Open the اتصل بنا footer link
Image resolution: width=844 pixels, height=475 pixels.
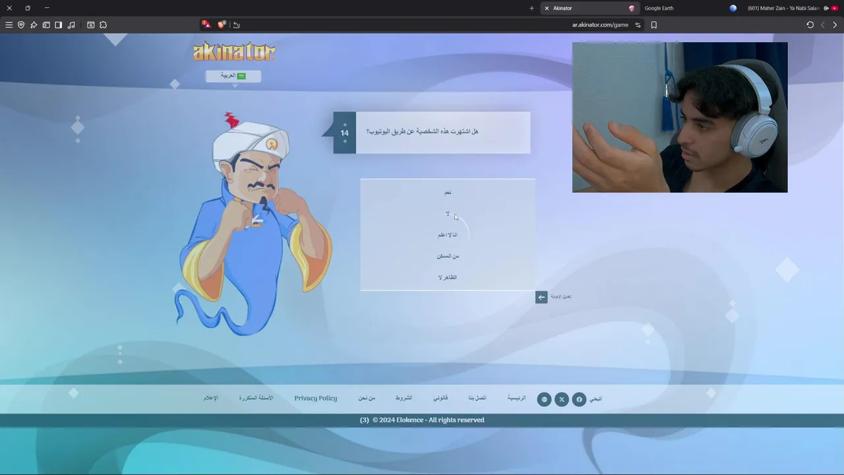tap(477, 398)
